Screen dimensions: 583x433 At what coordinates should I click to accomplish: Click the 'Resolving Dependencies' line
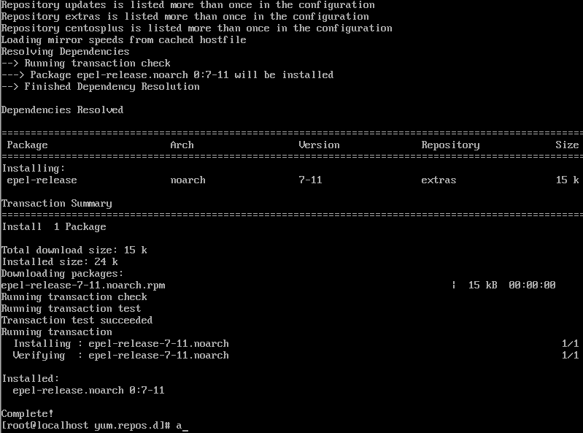[66, 51]
